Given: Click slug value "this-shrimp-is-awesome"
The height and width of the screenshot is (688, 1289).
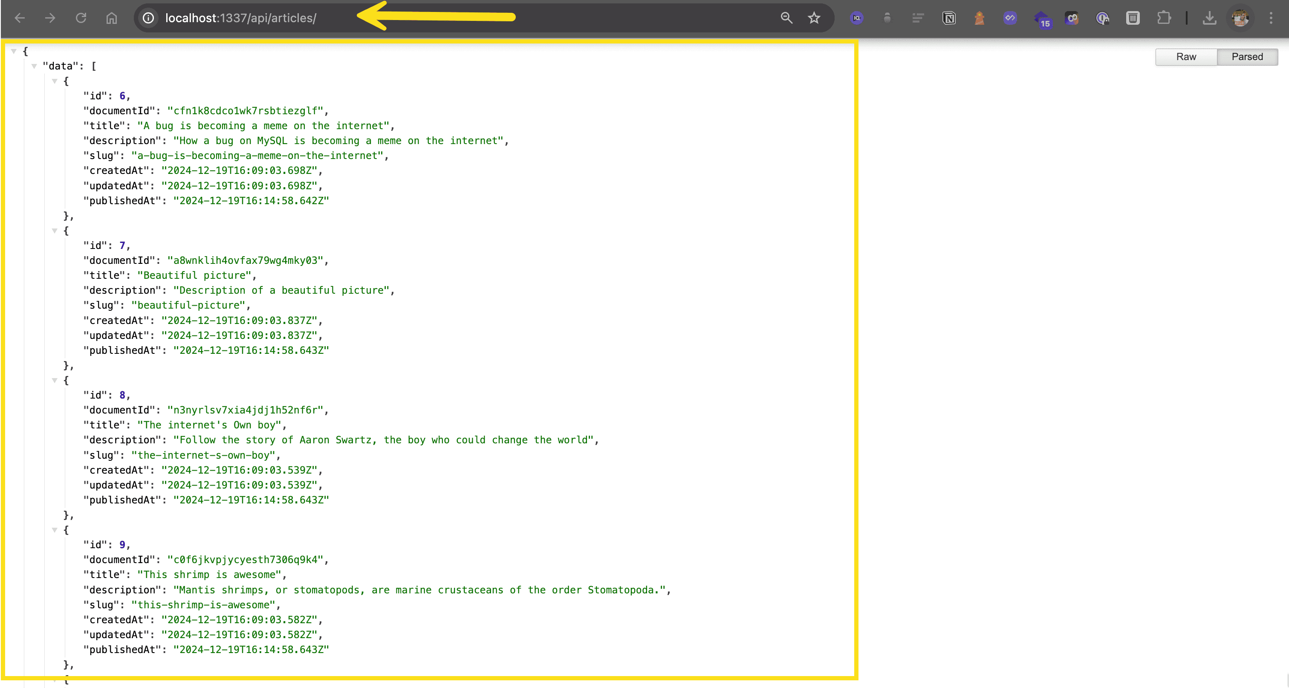Looking at the screenshot, I should [x=203, y=604].
